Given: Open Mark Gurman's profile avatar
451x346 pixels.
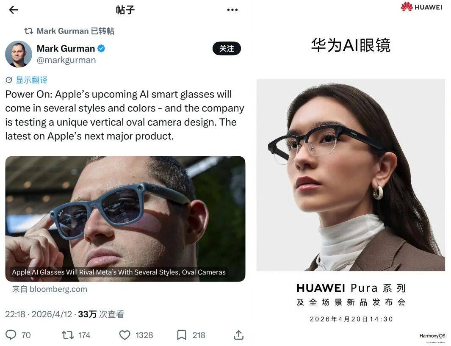Looking at the screenshot, I should click(x=18, y=54).
